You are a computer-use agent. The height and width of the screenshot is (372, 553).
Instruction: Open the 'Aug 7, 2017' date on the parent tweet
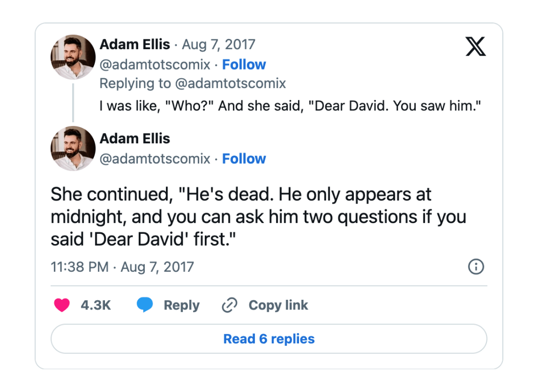tap(218, 45)
